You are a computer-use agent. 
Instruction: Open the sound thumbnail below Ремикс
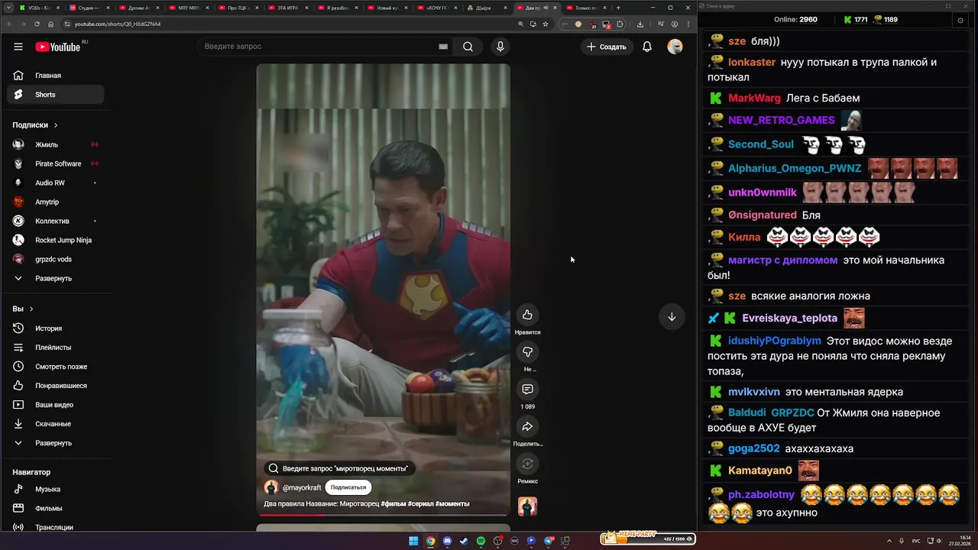click(x=527, y=506)
